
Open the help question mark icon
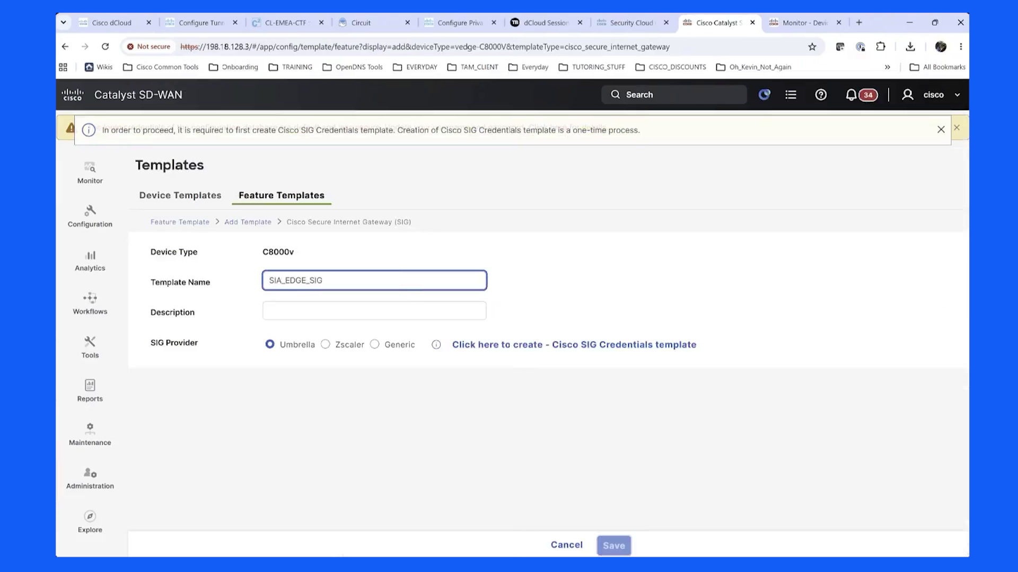coord(821,95)
